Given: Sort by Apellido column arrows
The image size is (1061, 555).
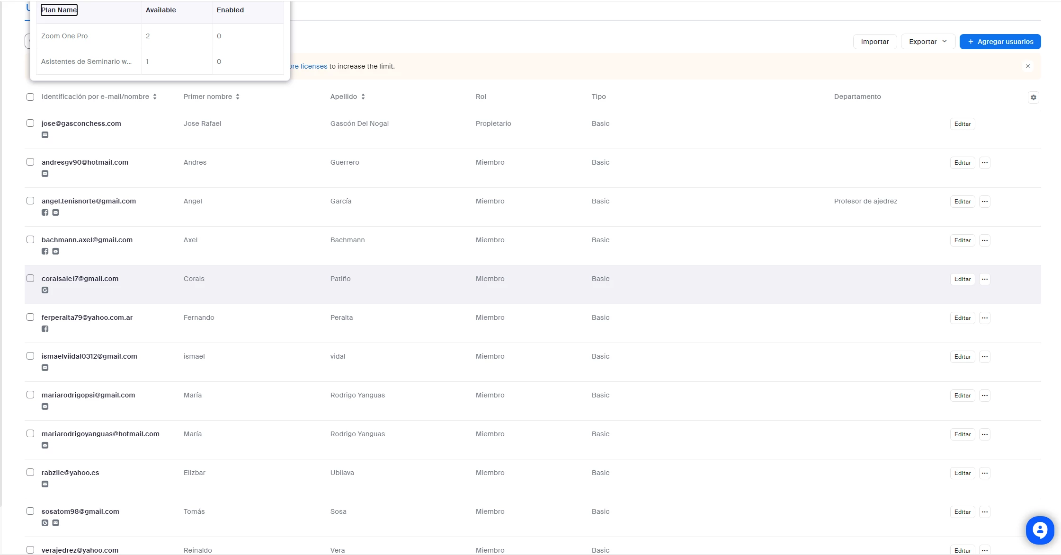Looking at the screenshot, I should (363, 97).
